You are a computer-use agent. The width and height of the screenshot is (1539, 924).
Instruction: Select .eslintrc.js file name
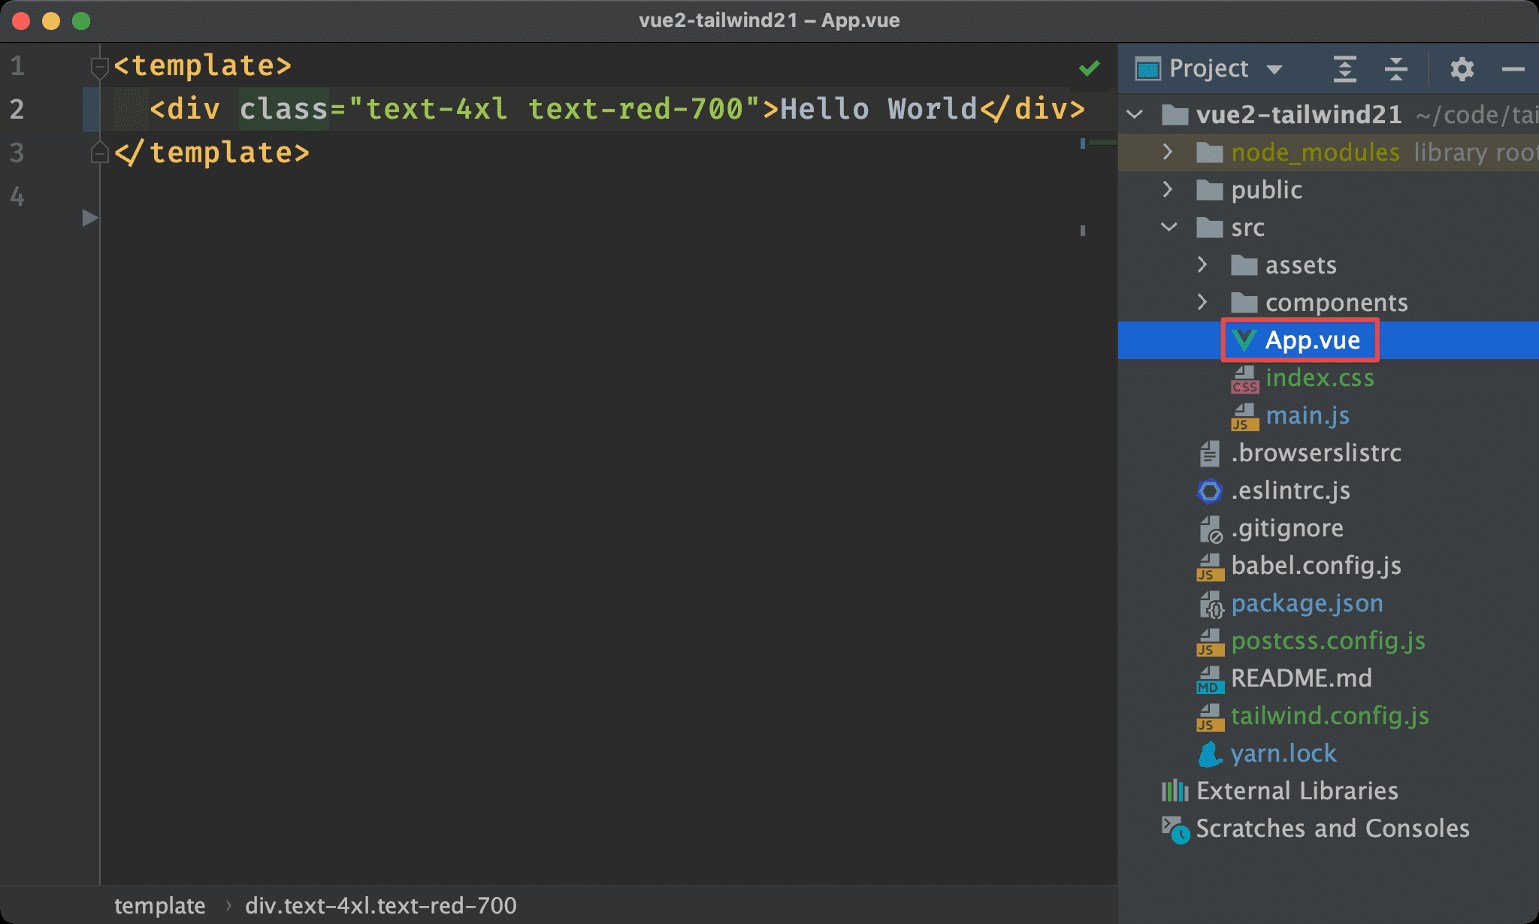pos(1290,491)
